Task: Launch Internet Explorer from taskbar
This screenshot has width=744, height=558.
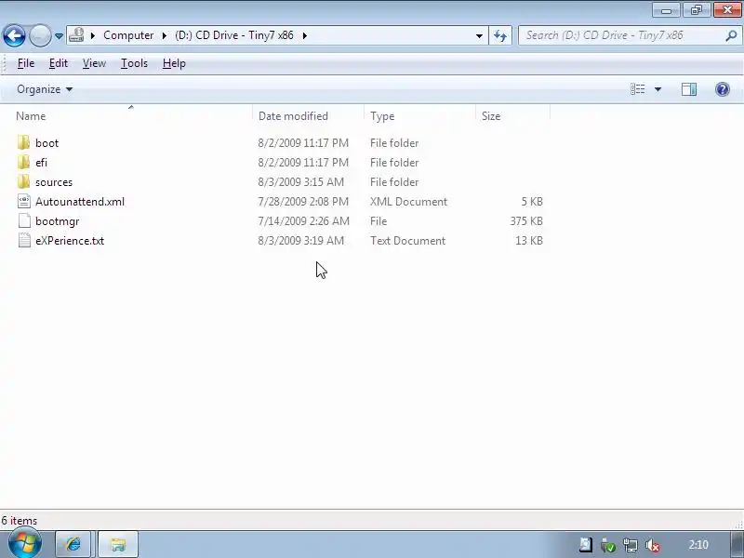Action: pyautogui.click(x=73, y=544)
